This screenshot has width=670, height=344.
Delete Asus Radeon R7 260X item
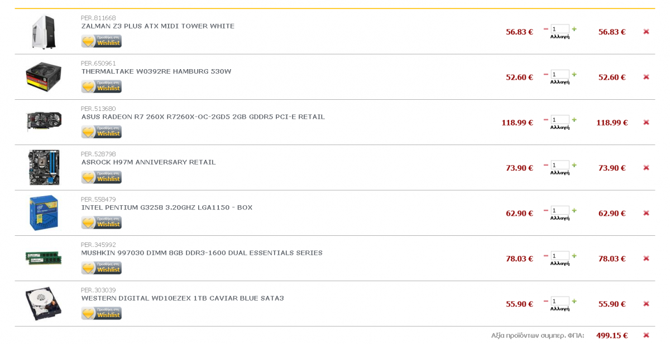[646, 122]
